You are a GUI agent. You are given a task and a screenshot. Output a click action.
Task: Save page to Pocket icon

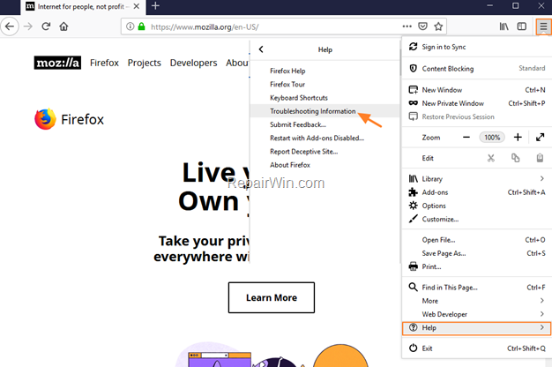tap(422, 26)
